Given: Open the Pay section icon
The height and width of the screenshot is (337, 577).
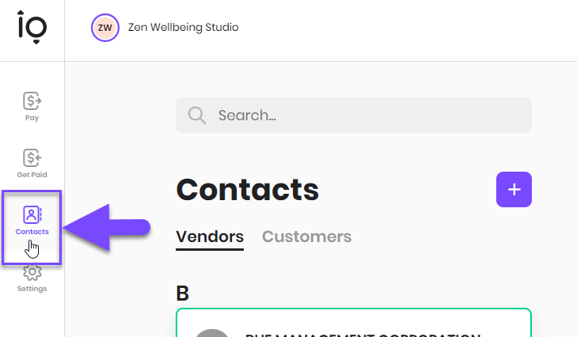Looking at the screenshot, I should coord(32,100).
